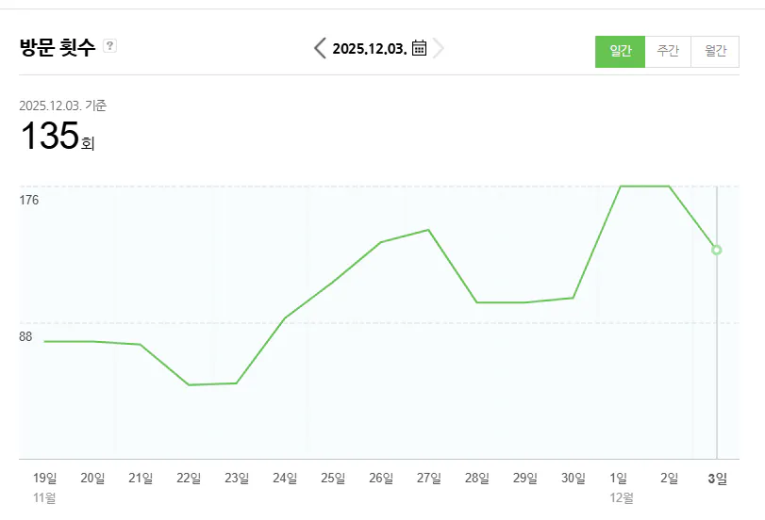Click the circle data point marker on 3일
The height and width of the screenshot is (520, 765).
717,250
